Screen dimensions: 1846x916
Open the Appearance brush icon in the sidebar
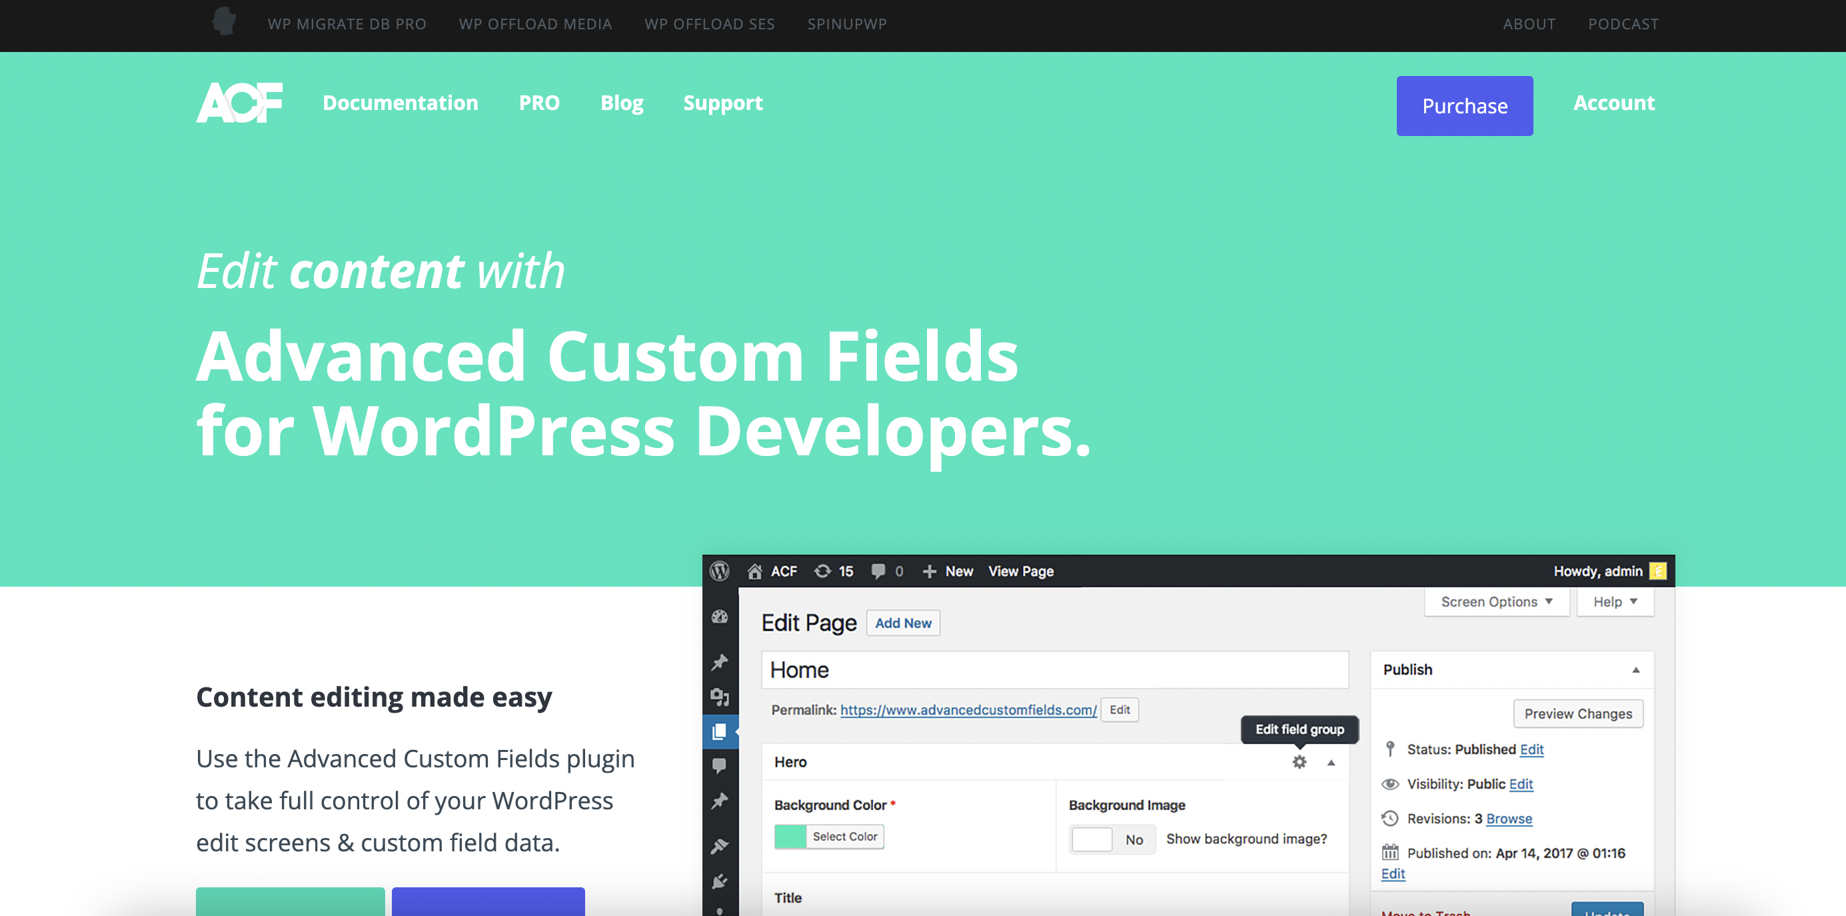720,846
